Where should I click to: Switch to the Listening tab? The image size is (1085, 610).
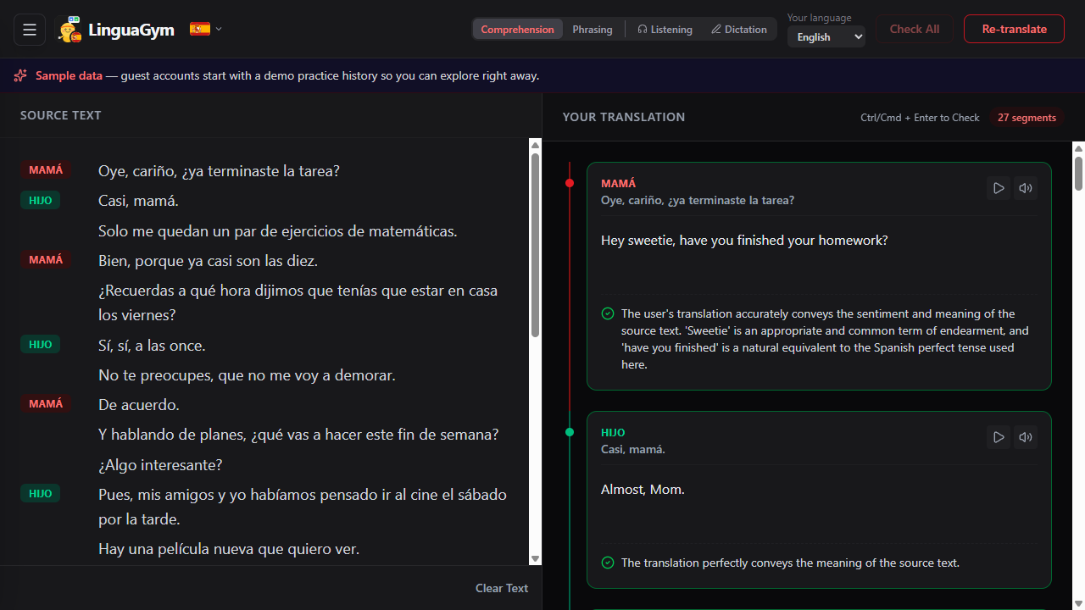[x=665, y=29]
